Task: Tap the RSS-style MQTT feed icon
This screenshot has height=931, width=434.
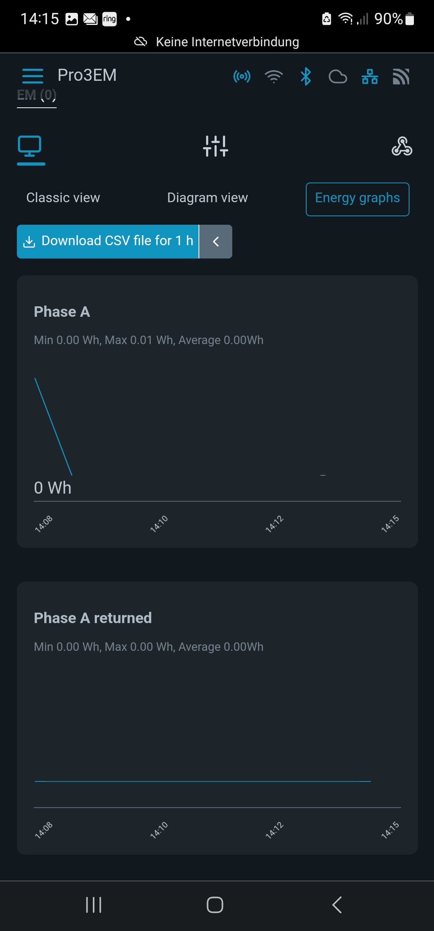Action: tap(401, 76)
